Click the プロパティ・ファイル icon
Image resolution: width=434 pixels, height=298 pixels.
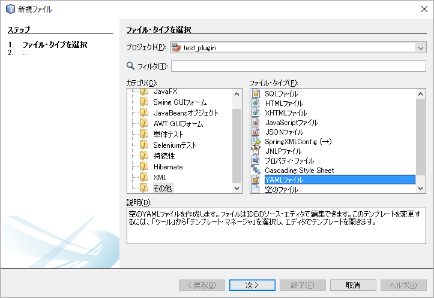point(256,160)
